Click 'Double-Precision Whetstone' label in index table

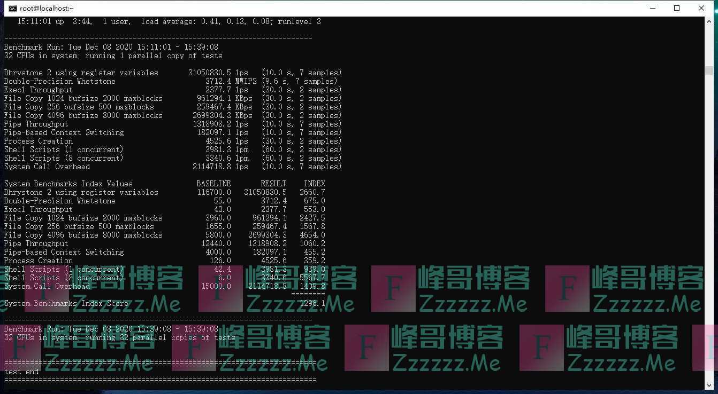point(59,201)
